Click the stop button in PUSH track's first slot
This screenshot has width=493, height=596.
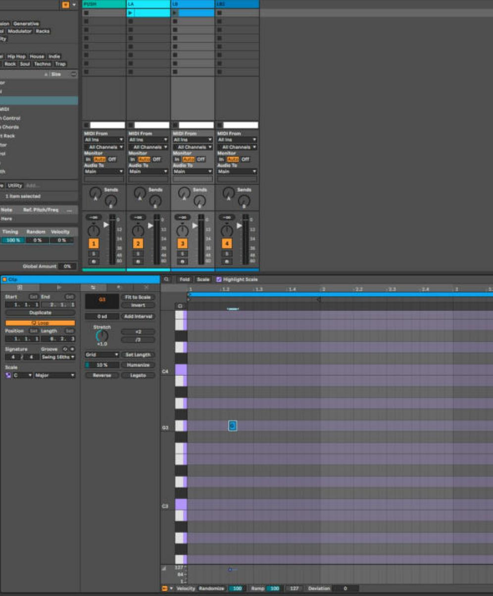86,13
